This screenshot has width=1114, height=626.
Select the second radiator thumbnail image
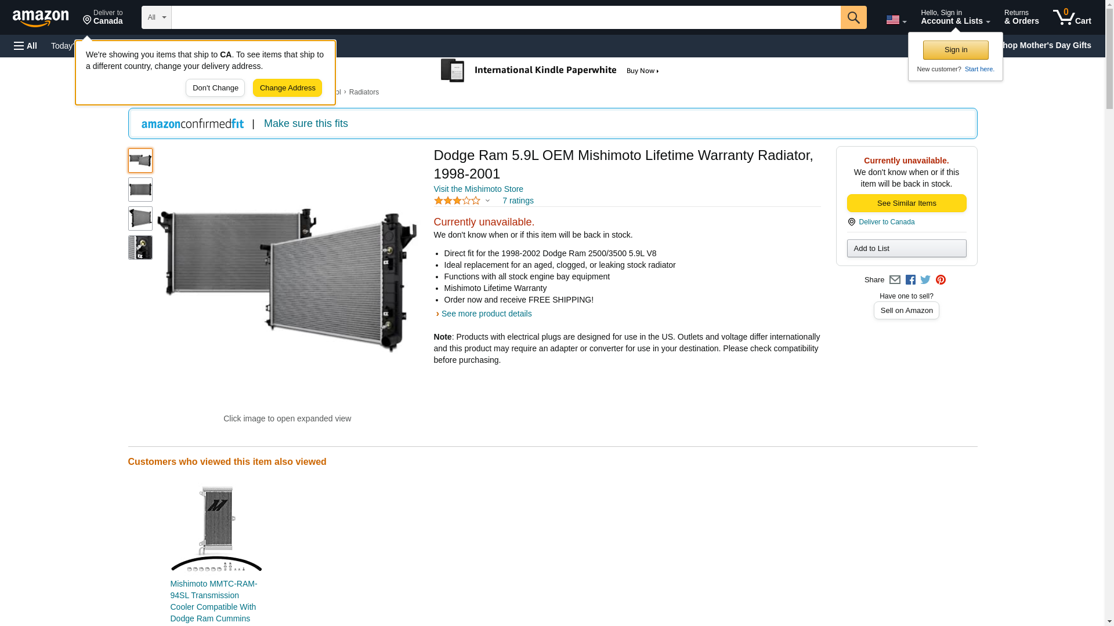coord(140,190)
